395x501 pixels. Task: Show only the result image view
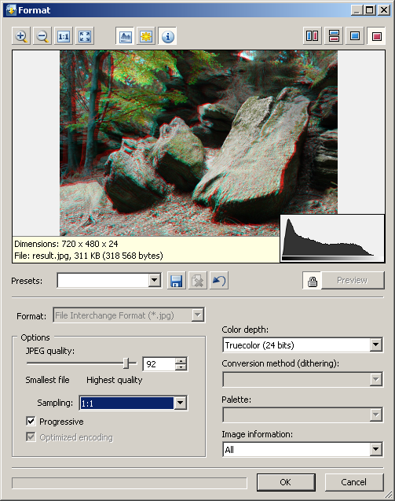click(x=376, y=36)
